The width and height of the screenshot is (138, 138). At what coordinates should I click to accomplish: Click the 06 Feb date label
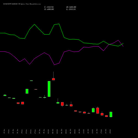[70, 131]
